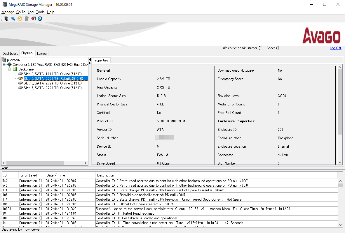Select the phantom server node

pos(13,60)
